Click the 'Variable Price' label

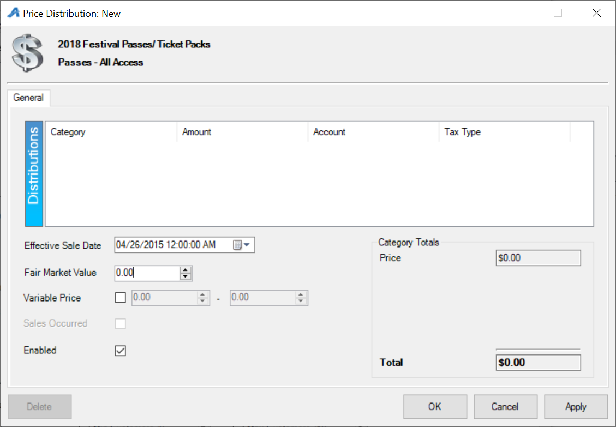tap(52, 298)
